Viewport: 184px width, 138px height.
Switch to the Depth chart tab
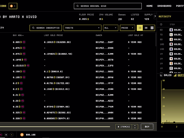coord(179,75)
